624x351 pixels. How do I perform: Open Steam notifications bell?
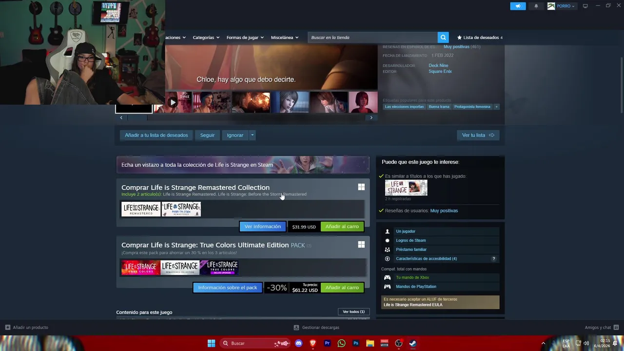point(536,6)
